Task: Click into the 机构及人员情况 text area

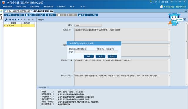Action: pyautogui.click(x=121, y=80)
